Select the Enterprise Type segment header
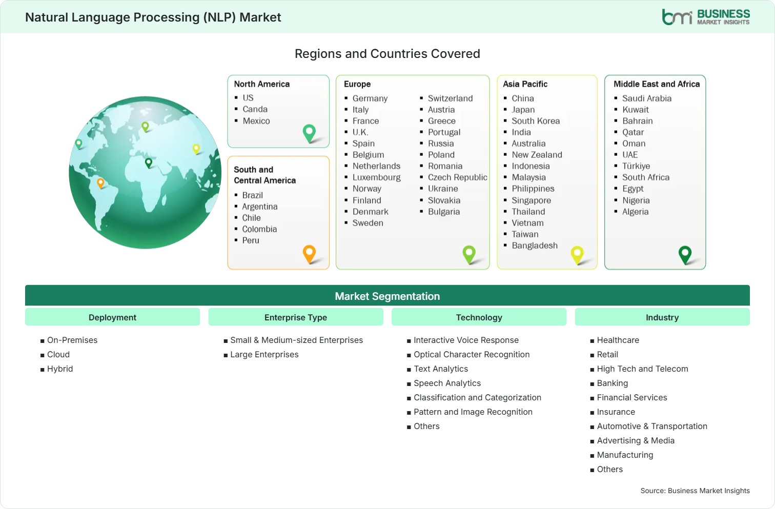The height and width of the screenshot is (509, 775). click(296, 317)
